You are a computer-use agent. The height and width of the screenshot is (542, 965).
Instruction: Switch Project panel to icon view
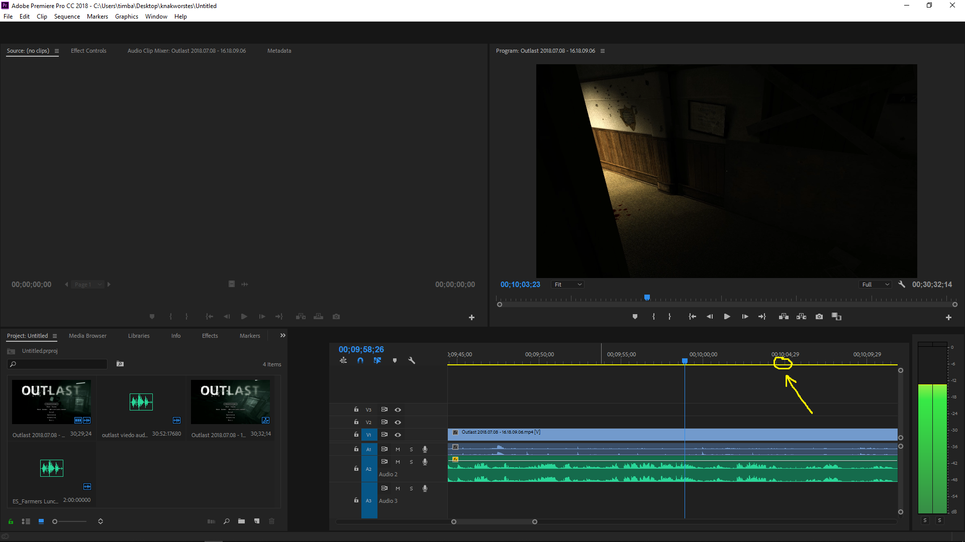(41, 521)
